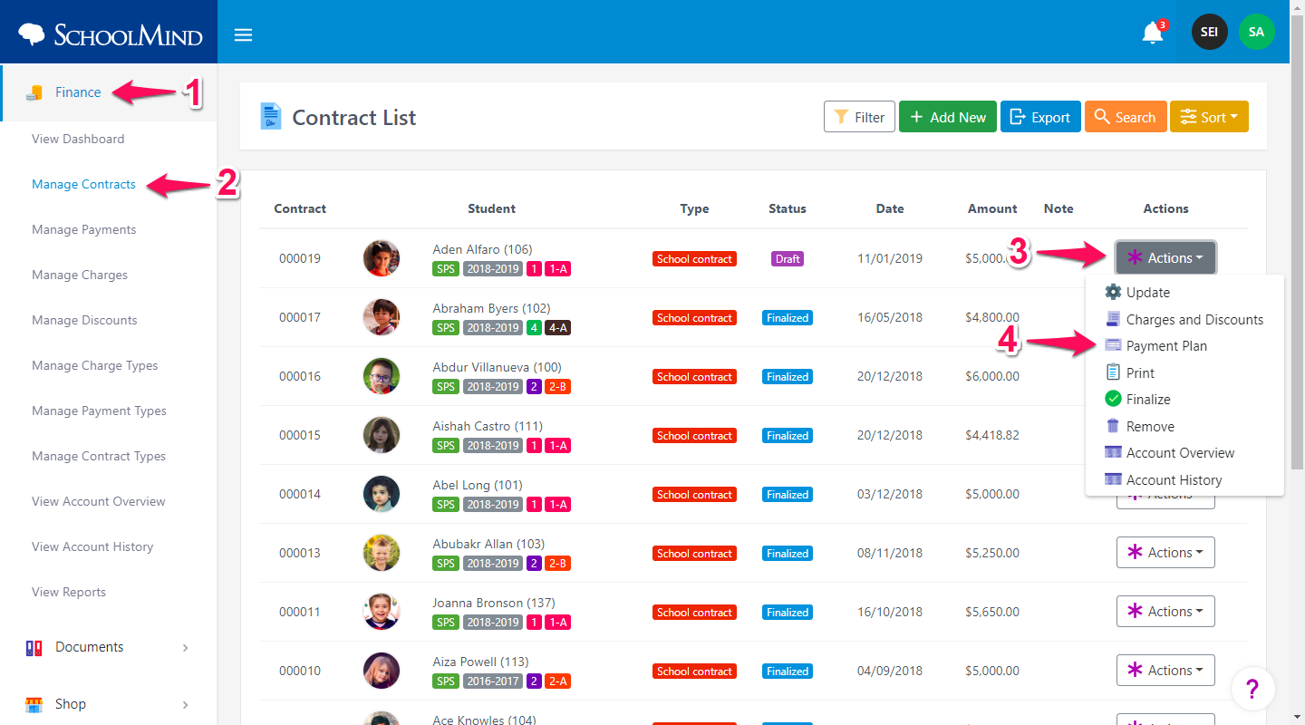Open the SA user avatar
Image resolution: width=1305 pixels, height=725 pixels.
tap(1256, 32)
